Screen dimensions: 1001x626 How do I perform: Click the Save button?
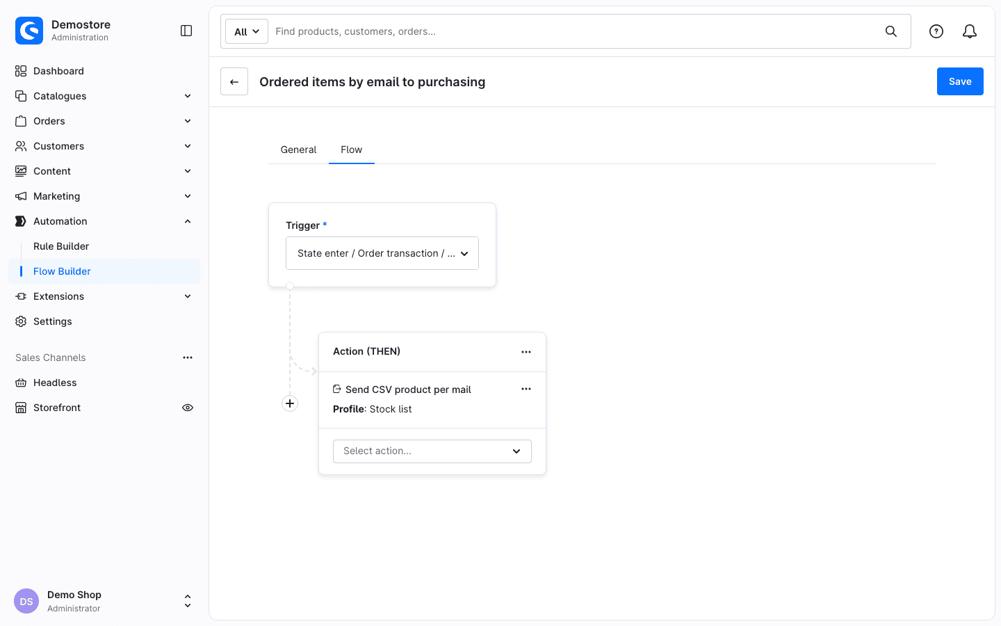(x=960, y=81)
